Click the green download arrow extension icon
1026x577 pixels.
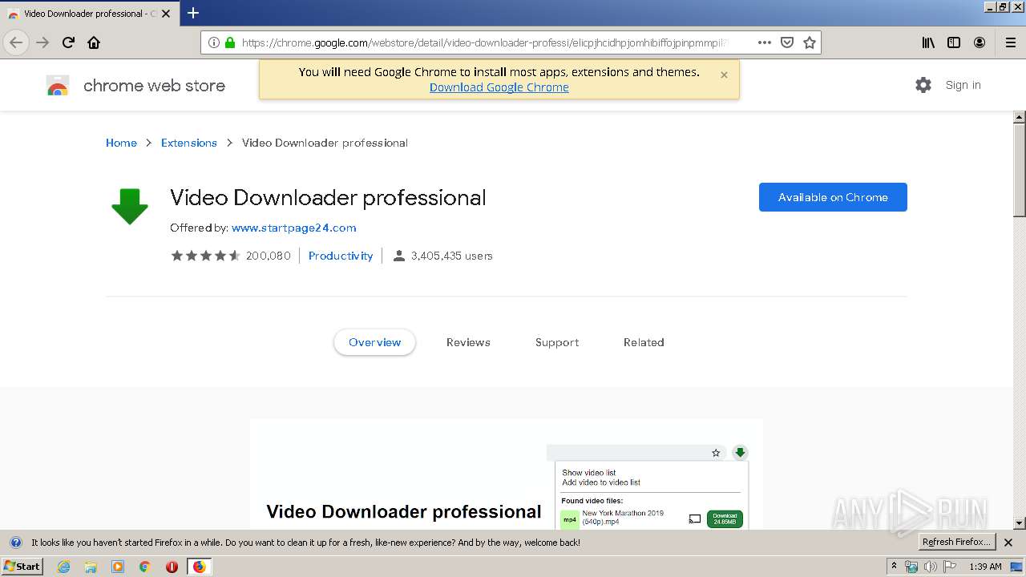pyautogui.click(x=130, y=207)
